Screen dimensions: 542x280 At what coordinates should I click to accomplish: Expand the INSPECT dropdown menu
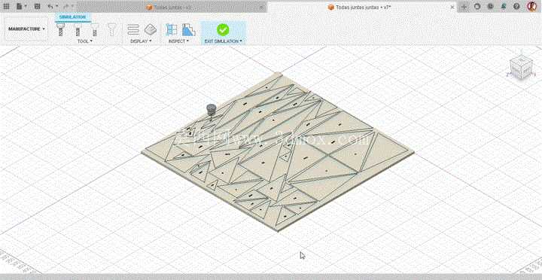pyautogui.click(x=178, y=41)
